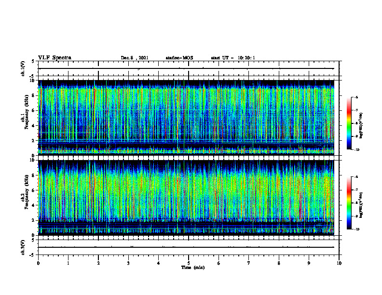The width and height of the screenshot is (382, 295).
Task: Click the 'VLF Spectra' title text
Action: point(55,58)
